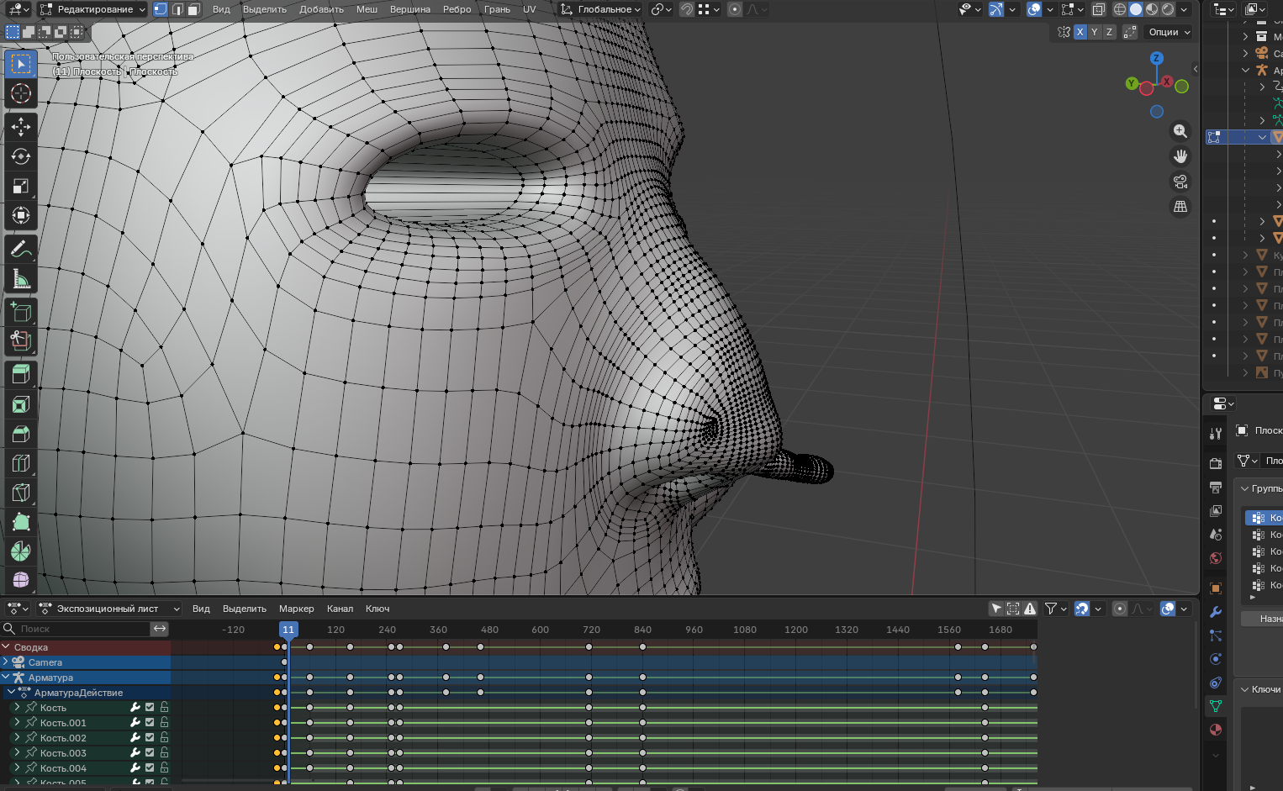Image resolution: width=1283 pixels, height=791 pixels.
Task: Open Modifier Properties via the wrench icon
Action: coord(1216,612)
